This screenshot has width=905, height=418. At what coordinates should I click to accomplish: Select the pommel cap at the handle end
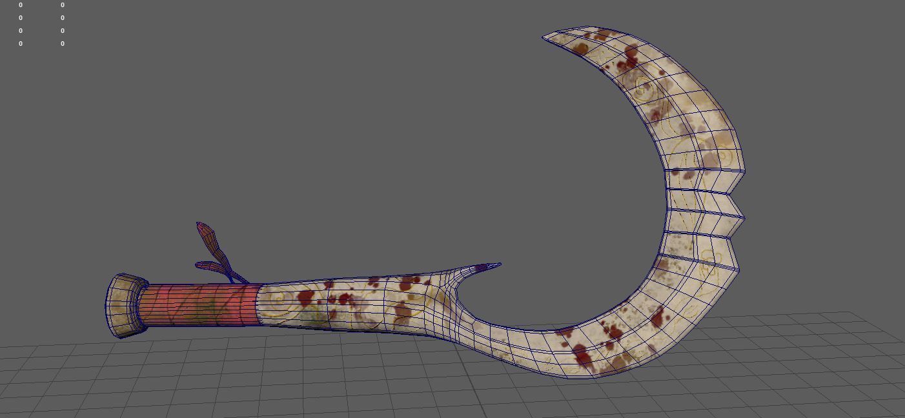[x=127, y=306]
